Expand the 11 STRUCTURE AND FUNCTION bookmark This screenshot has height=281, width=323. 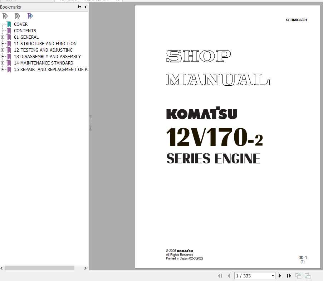(3, 44)
